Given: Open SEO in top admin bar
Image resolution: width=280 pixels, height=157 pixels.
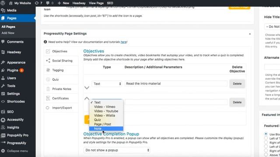Looking at the screenshot, I should [110, 3].
